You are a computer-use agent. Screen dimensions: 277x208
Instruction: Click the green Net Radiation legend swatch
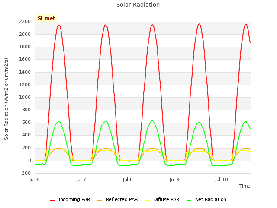click(x=189, y=200)
